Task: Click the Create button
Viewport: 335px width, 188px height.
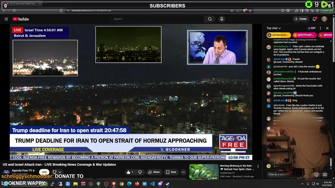Action: (x=300, y=19)
